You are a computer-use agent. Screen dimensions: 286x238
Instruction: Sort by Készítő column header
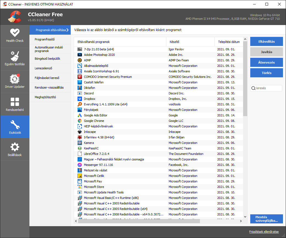pyautogui.click(x=190, y=42)
